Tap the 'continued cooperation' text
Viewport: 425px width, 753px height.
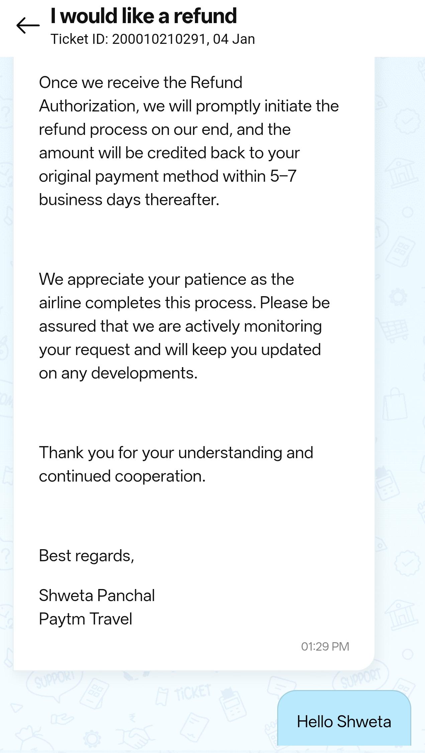tap(122, 476)
